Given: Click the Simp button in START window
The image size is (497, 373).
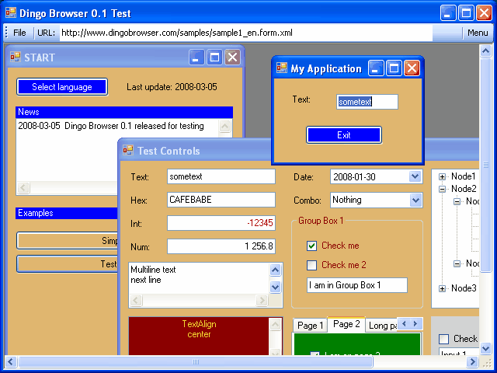Looking at the screenshot, I should pyautogui.click(x=68, y=241).
